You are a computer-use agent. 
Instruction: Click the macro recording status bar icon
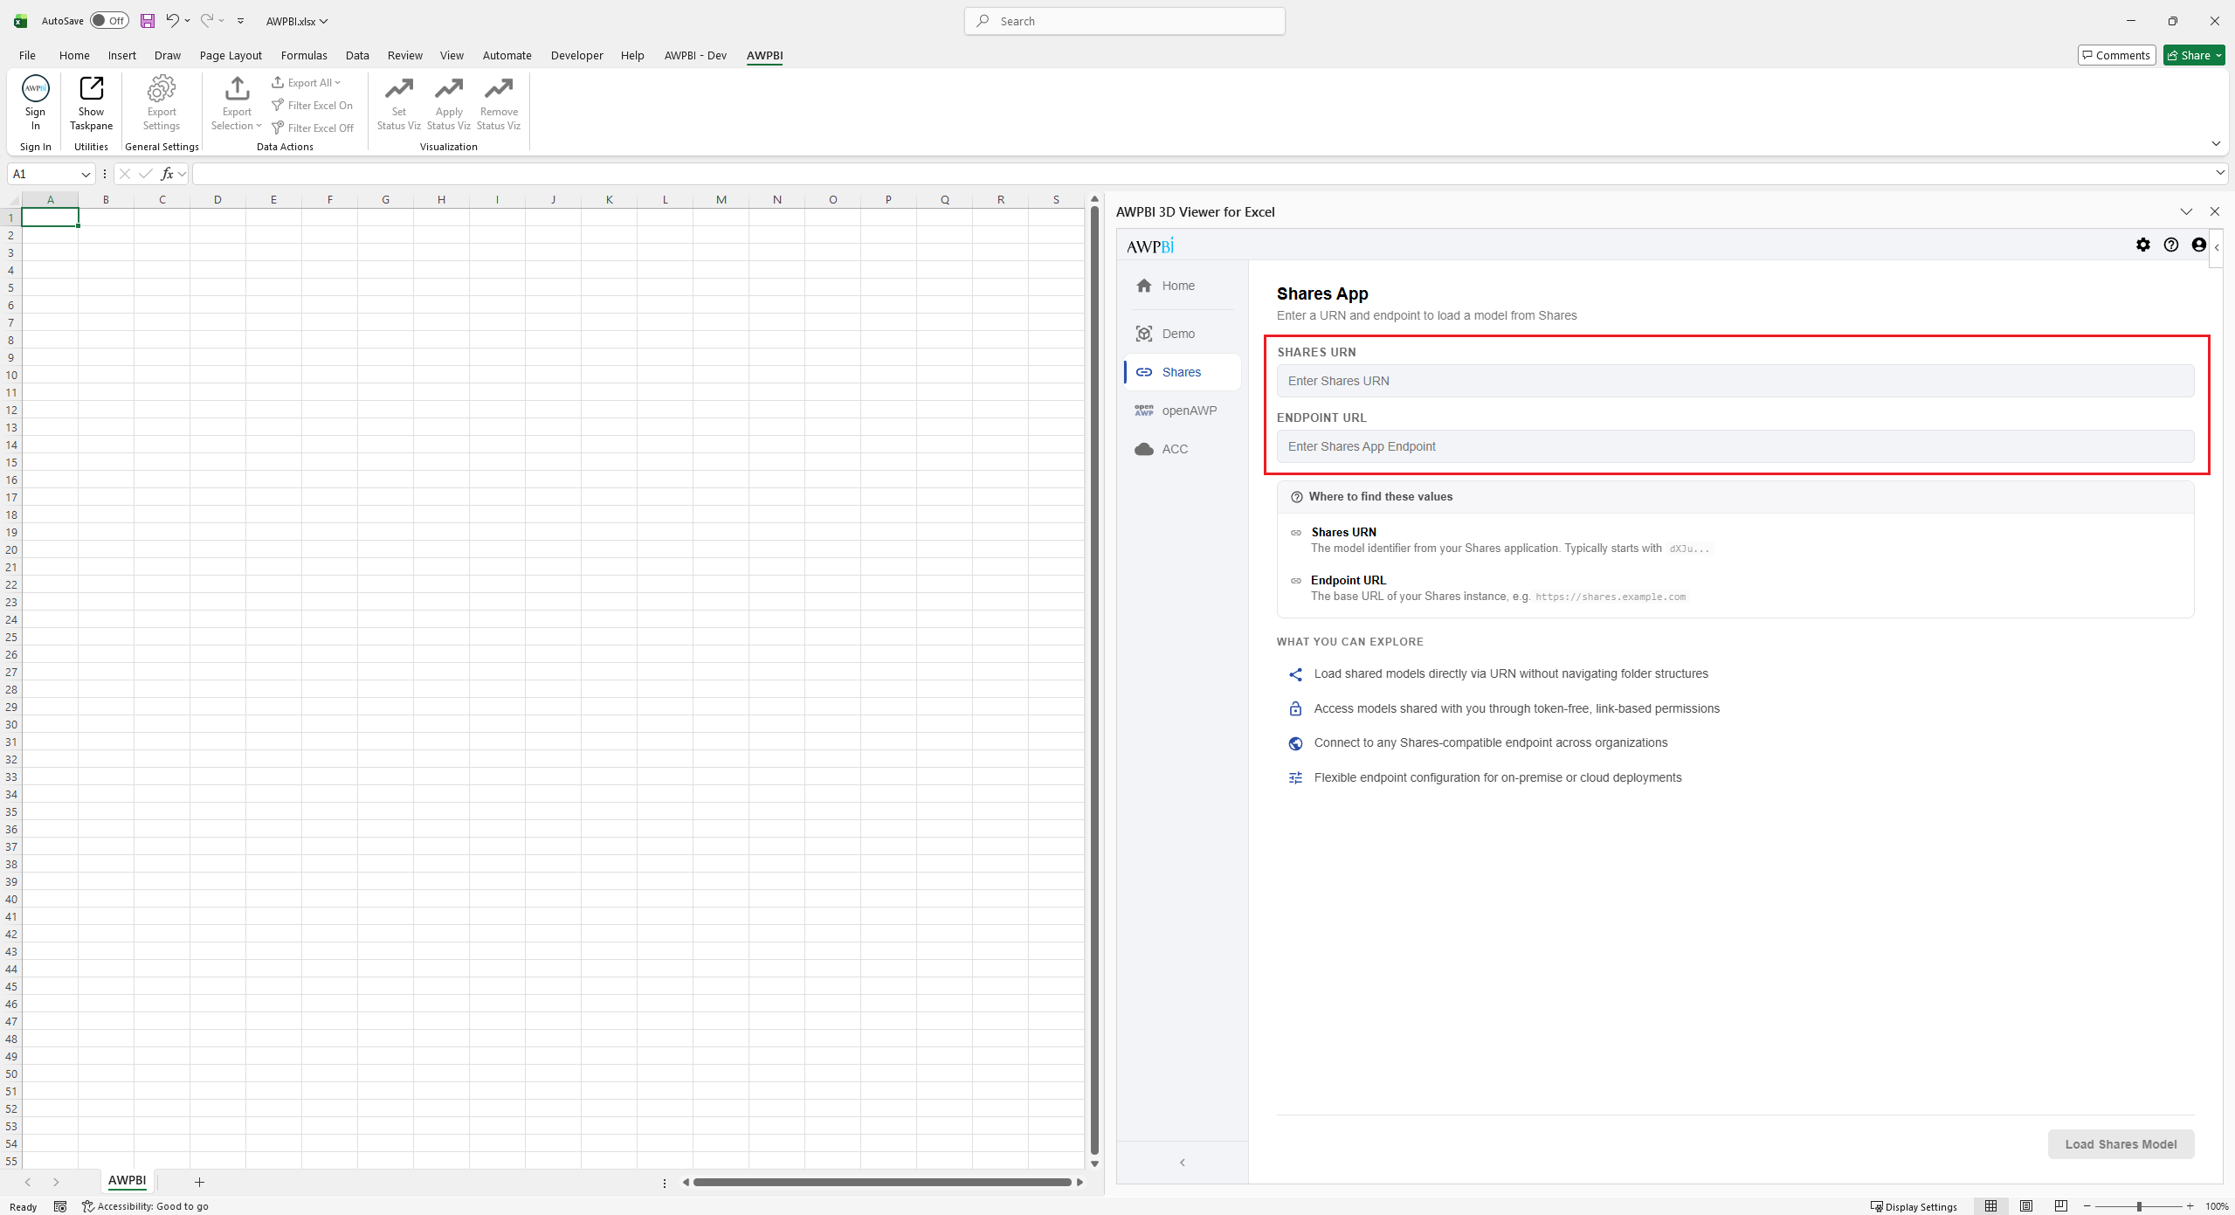click(60, 1206)
